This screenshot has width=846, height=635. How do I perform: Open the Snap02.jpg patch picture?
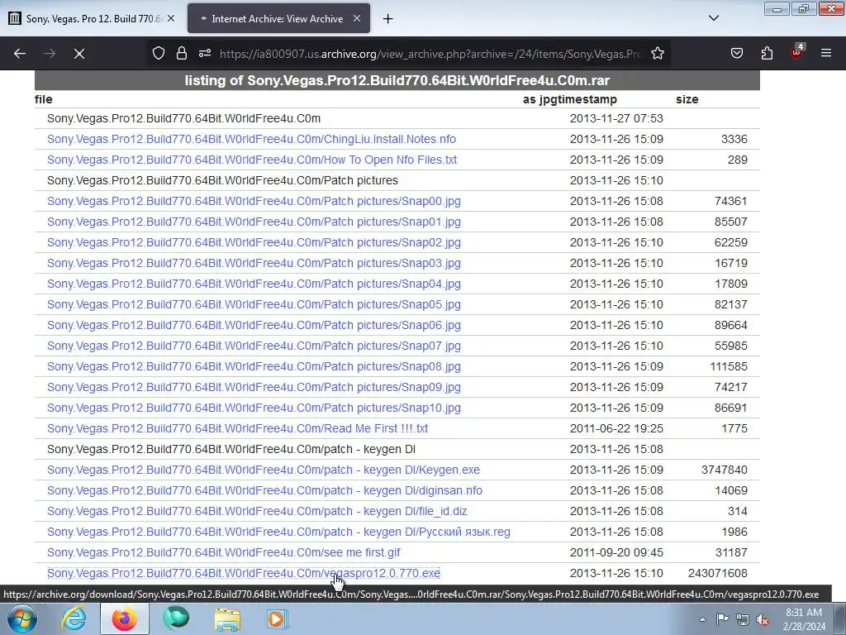pyautogui.click(x=254, y=242)
